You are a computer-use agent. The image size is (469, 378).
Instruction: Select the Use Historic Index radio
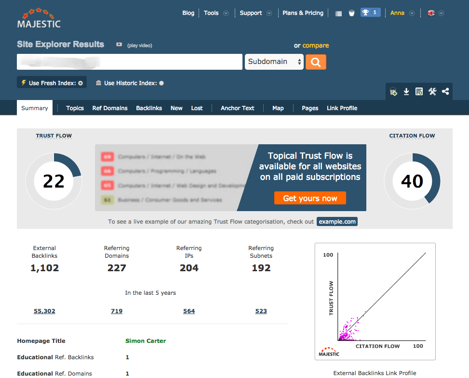click(x=161, y=83)
